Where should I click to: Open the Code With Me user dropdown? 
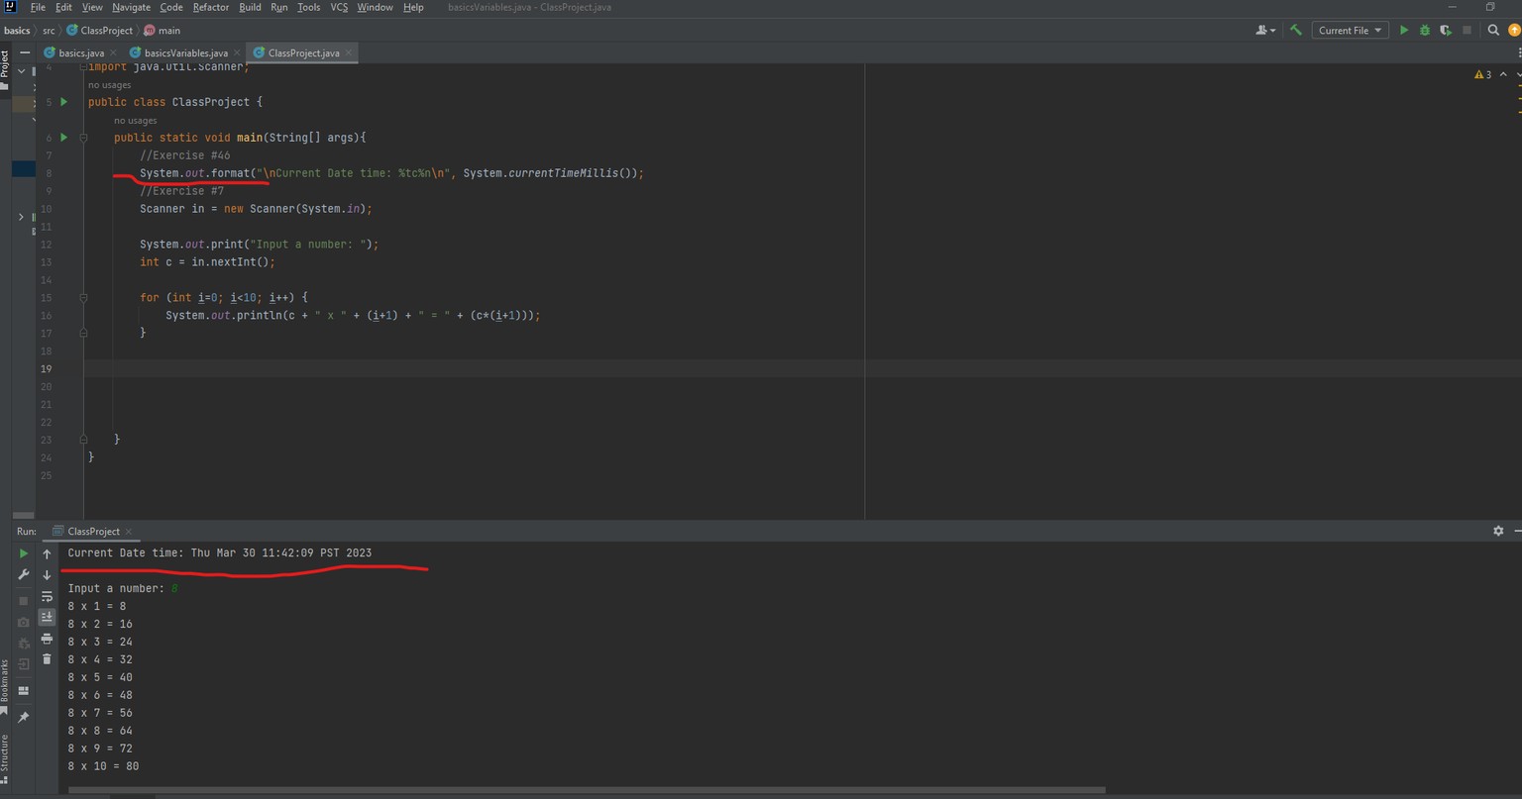tap(1265, 31)
